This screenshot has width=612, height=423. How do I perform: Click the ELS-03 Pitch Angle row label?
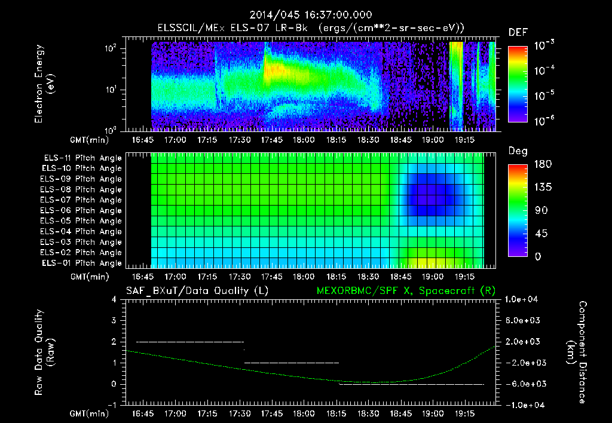tap(81, 243)
